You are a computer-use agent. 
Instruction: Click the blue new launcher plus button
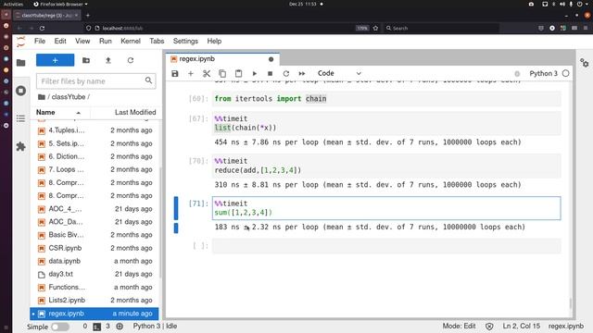click(x=56, y=60)
